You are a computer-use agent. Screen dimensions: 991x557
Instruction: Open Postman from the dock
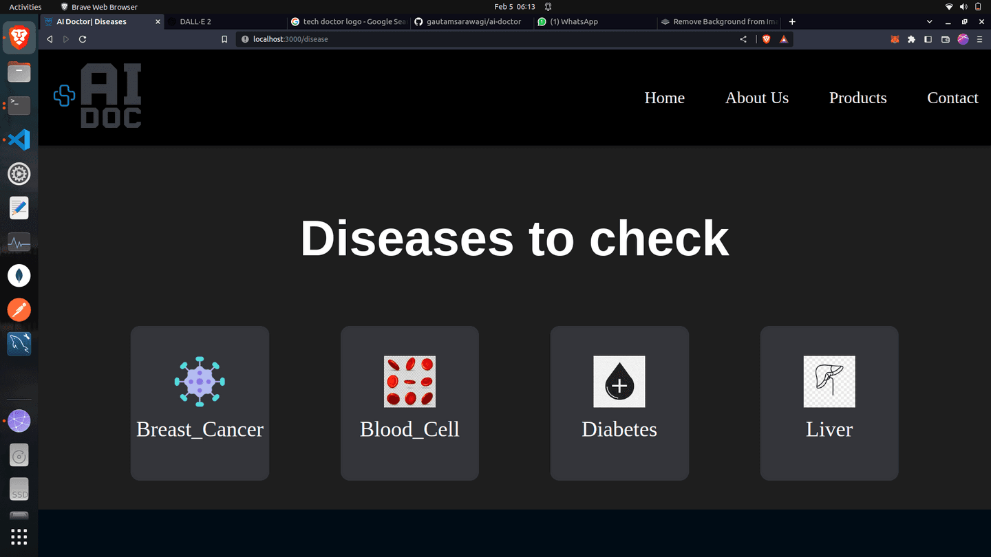tap(19, 310)
